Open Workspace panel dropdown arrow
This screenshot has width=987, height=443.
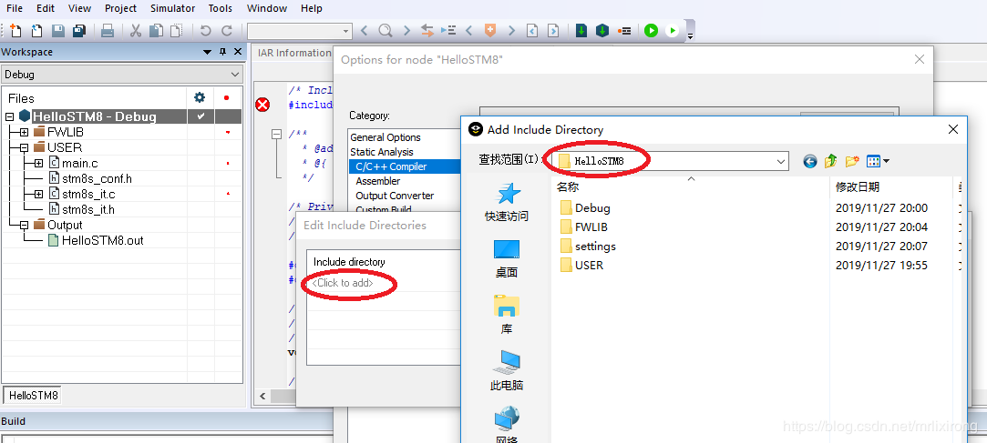click(207, 52)
